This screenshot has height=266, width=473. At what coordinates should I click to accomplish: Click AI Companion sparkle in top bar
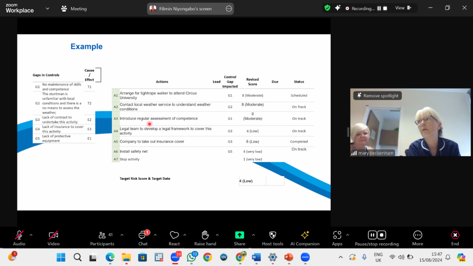pyautogui.click(x=337, y=7)
